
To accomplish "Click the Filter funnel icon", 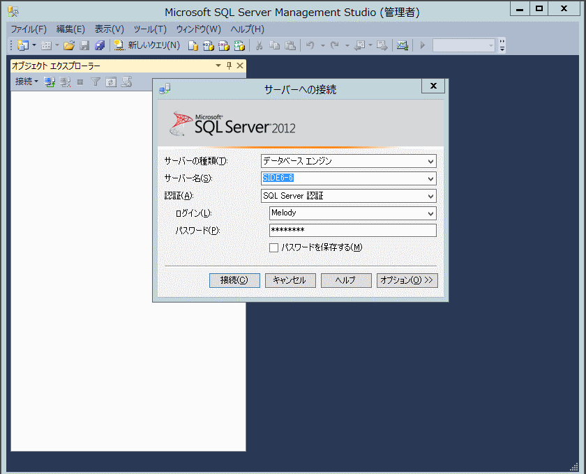I will tap(96, 82).
